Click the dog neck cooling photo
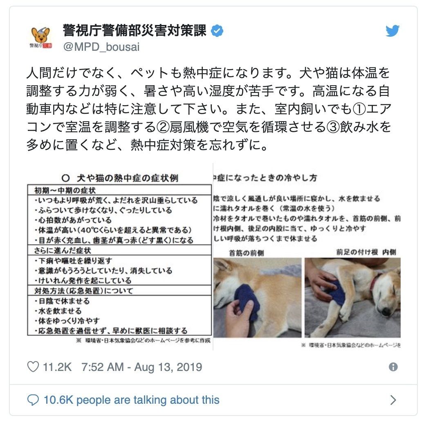 tap(257, 298)
